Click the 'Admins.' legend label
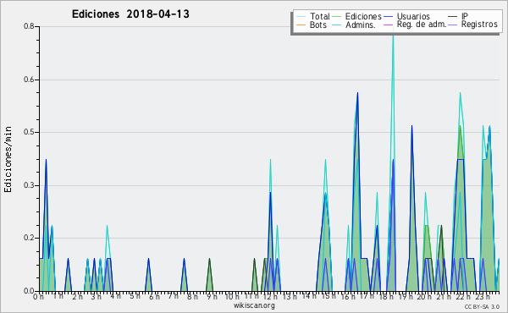Screen dimensions: 508x313 [x=361, y=25]
